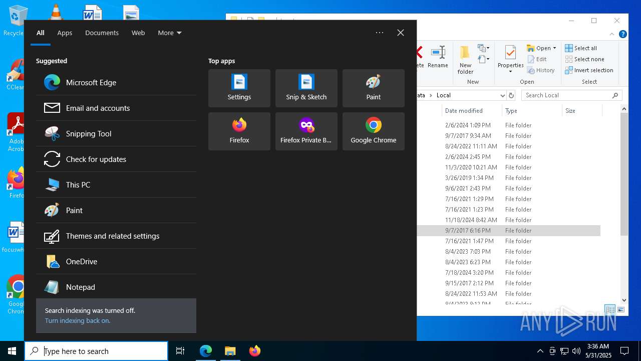
Task: Click Search Local input field
Action: [571, 95]
